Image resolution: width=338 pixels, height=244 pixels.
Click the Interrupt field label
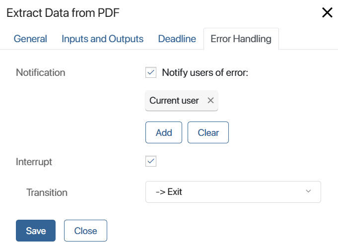[34, 162]
